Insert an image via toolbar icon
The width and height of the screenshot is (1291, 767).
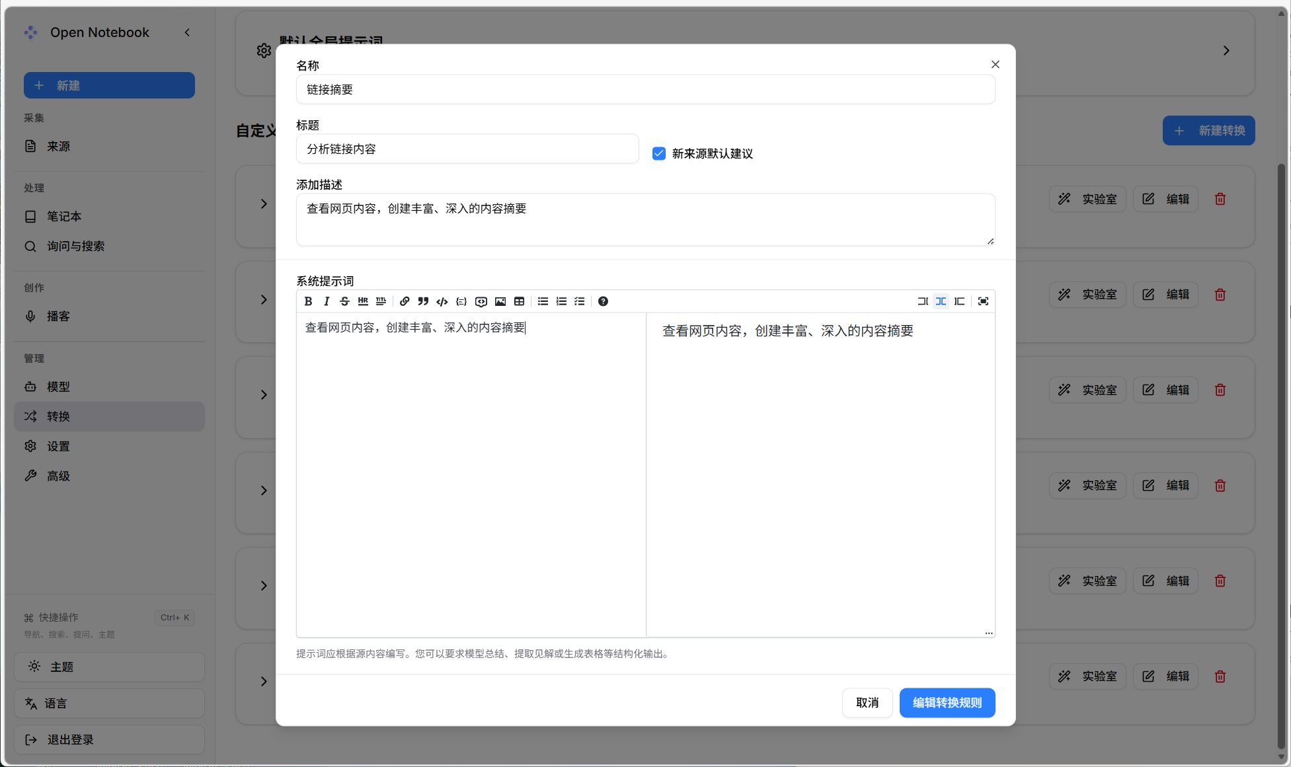[x=500, y=301]
